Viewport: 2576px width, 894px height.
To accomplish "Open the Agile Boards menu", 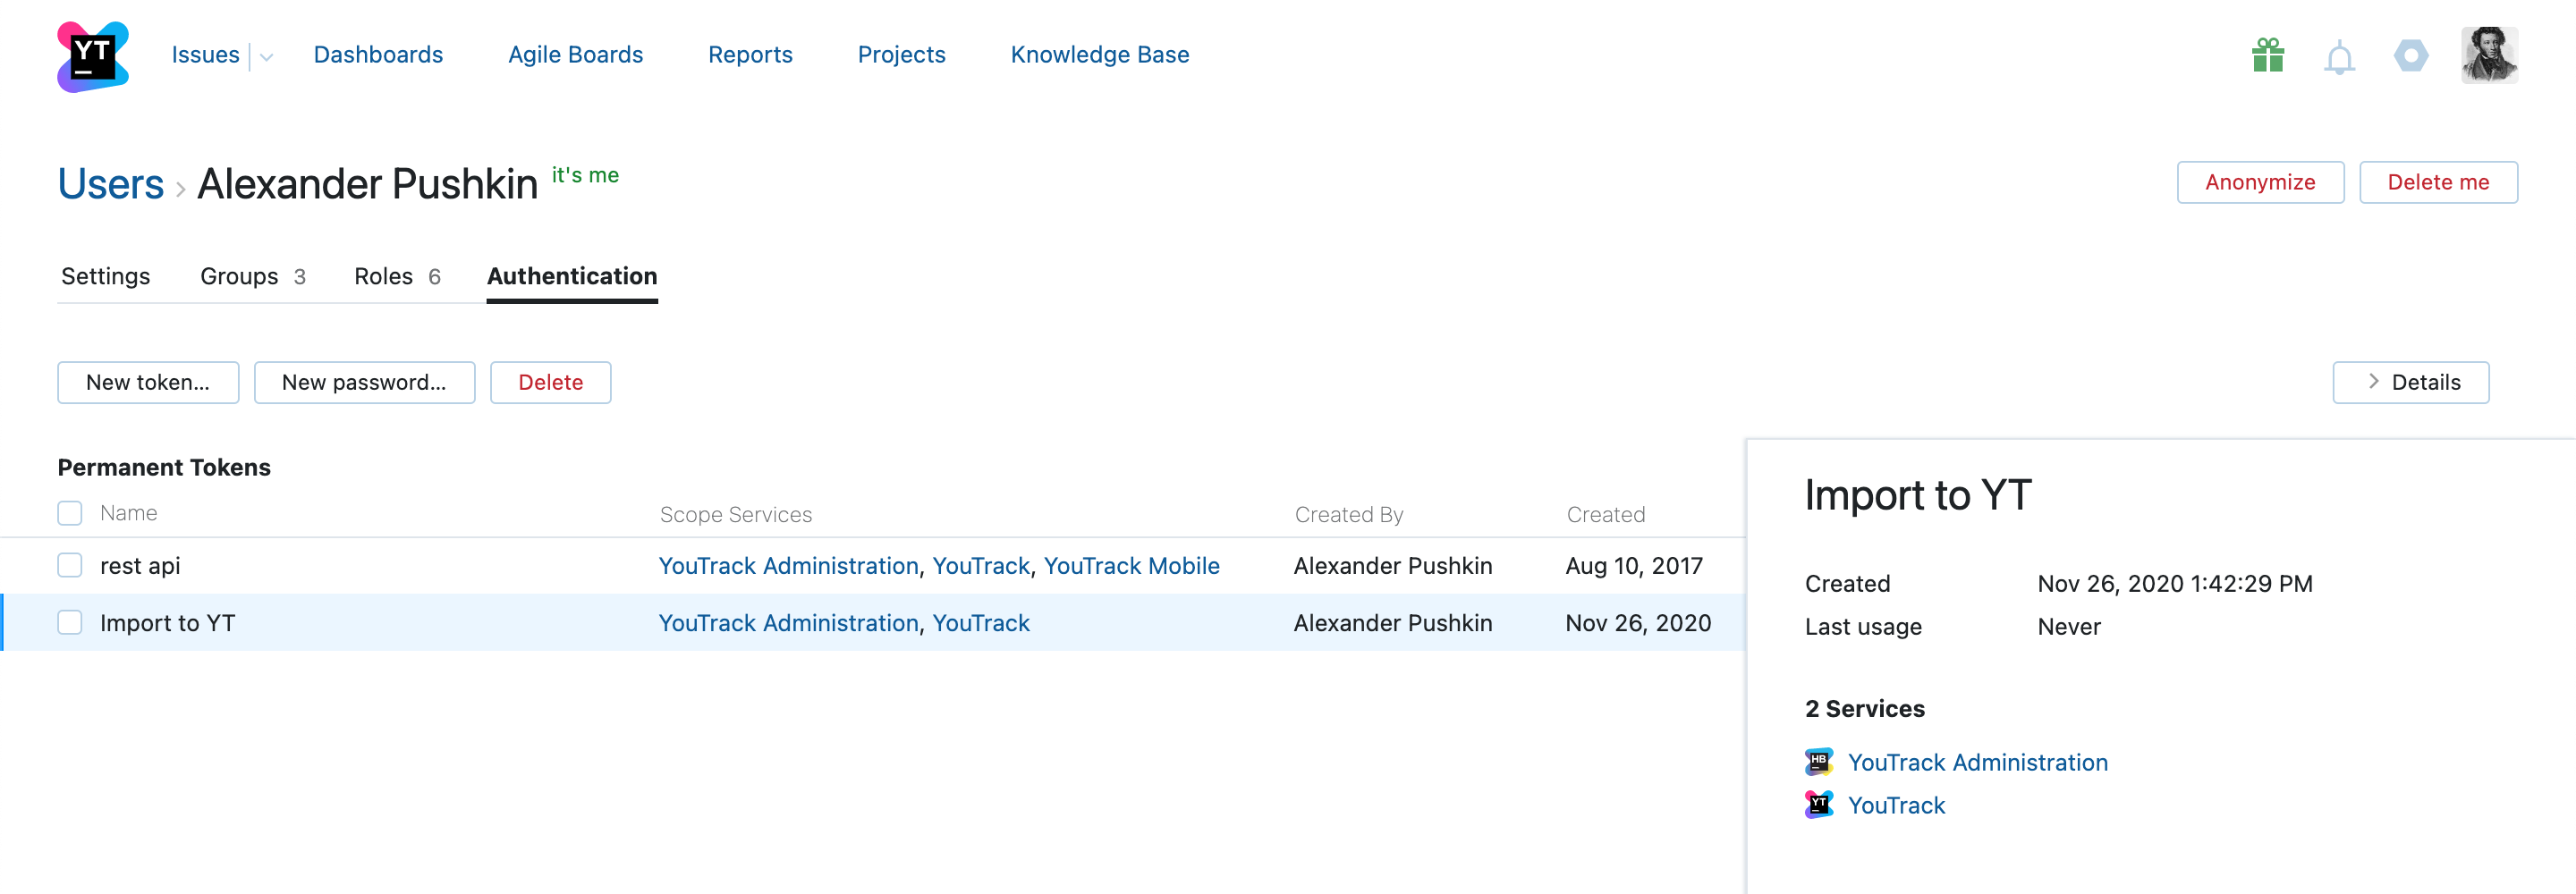I will 575,55.
